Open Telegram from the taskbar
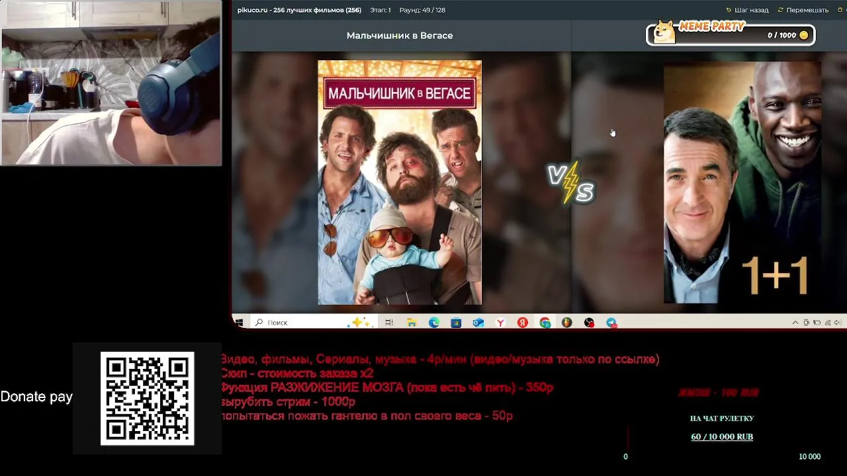This screenshot has height=476, width=847. click(x=611, y=323)
